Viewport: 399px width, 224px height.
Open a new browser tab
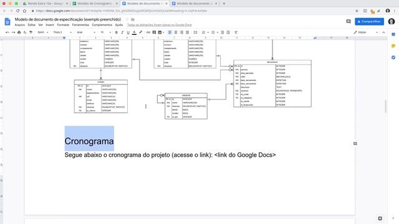tap(224, 4)
